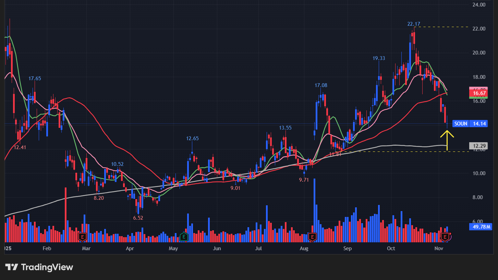Viewport: 498px width, 280px height.
Task: Click the Sep label on time axis
Action: (347, 248)
